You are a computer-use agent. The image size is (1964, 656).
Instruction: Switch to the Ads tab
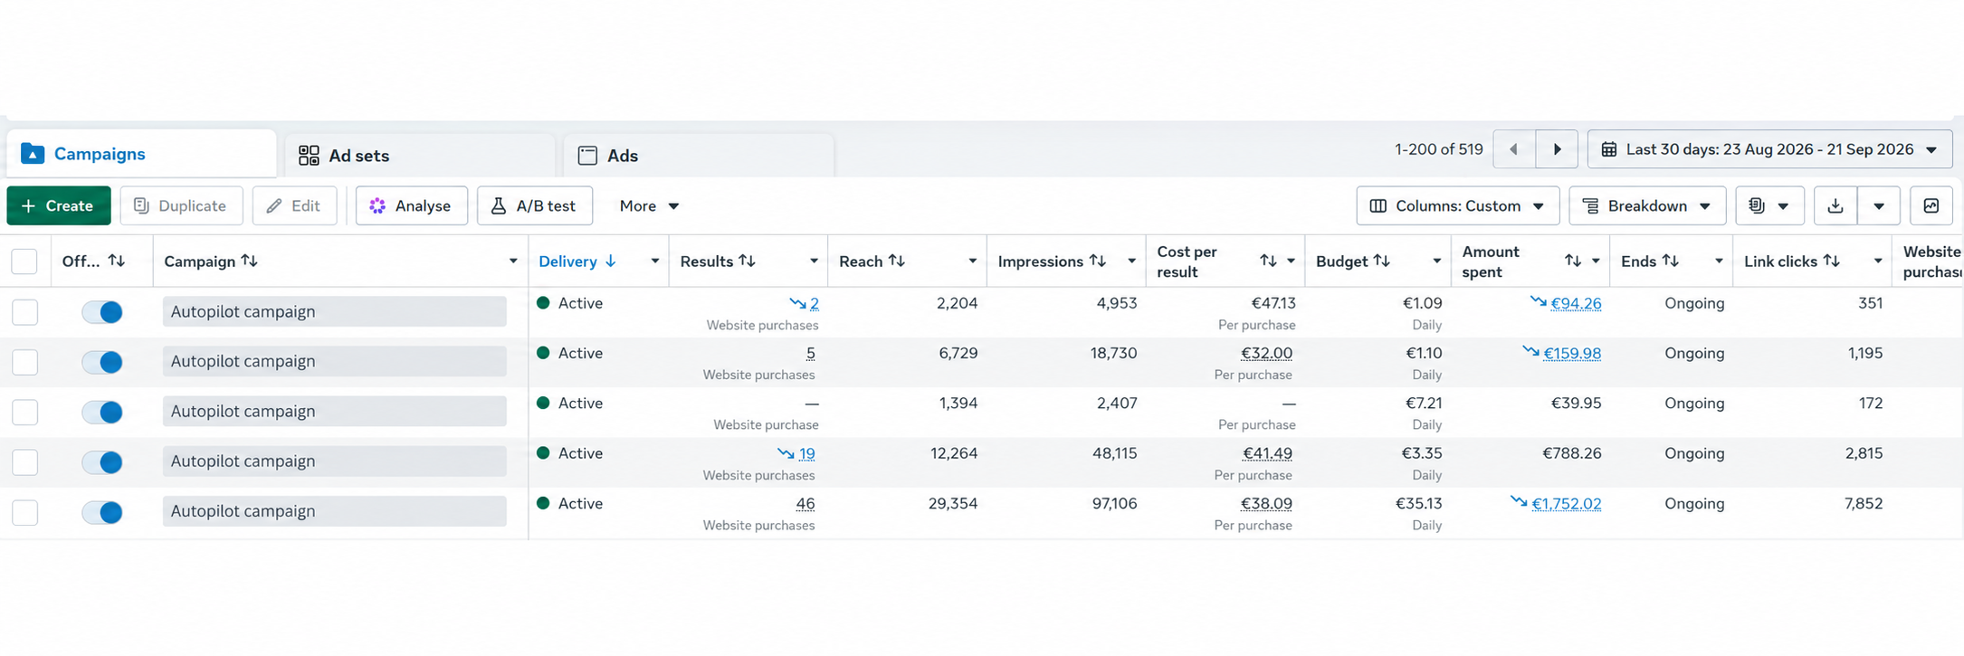pyautogui.click(x=698, y=156)
